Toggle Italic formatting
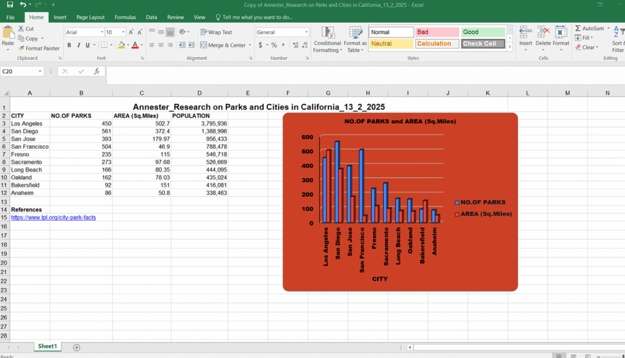The width and height of the screenshot is (625, 358). click(79, 45)
